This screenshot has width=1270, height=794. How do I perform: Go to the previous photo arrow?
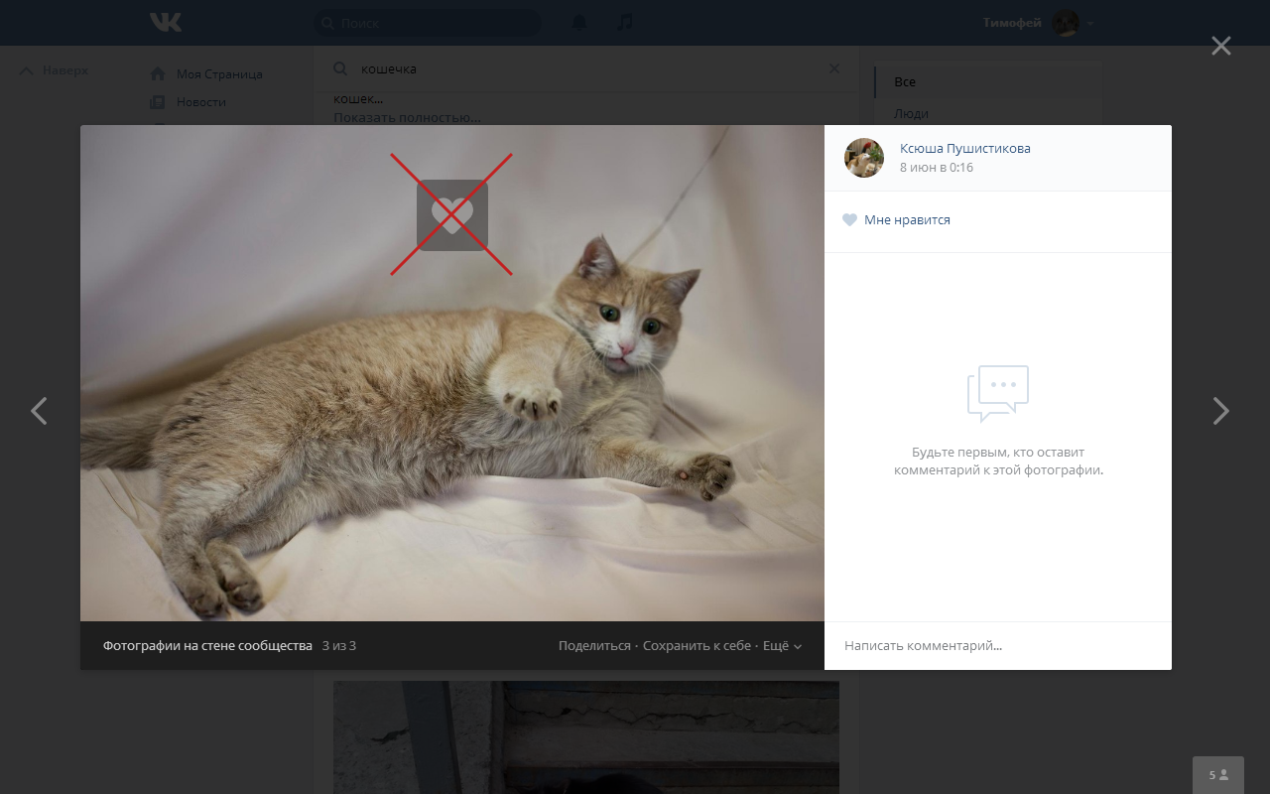(39, 411)
